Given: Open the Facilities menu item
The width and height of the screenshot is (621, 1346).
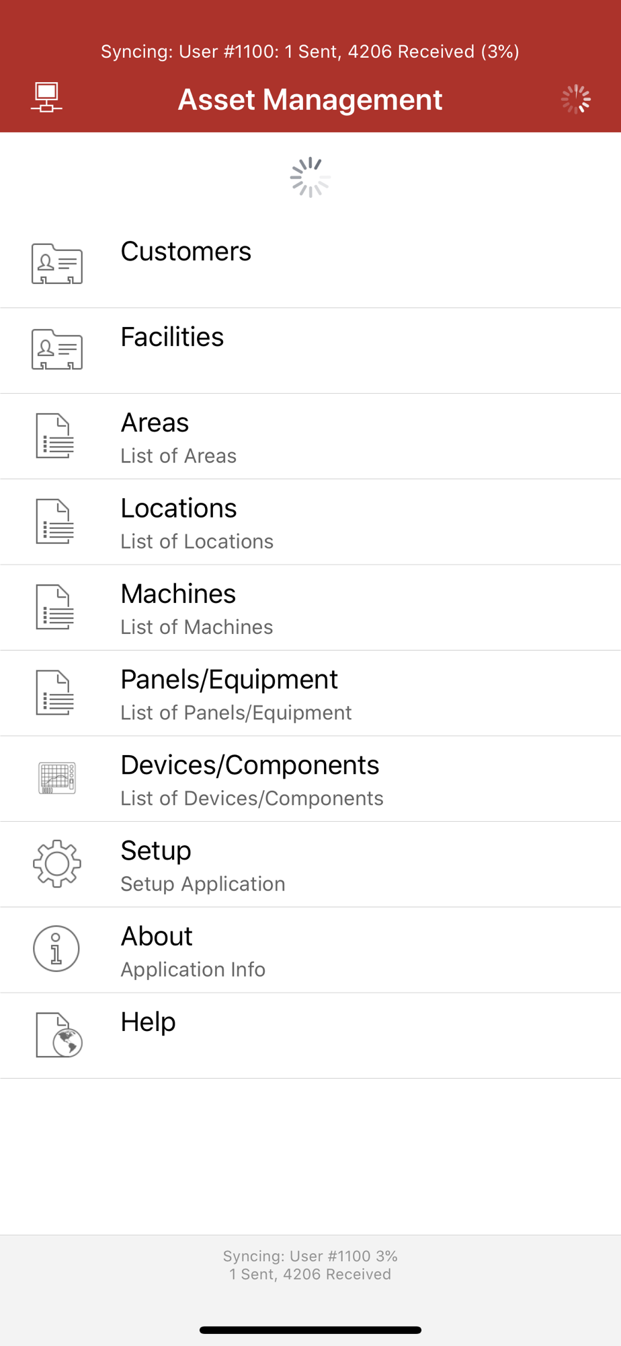Looking at the screenshot, I should click(x=172, y=337).
